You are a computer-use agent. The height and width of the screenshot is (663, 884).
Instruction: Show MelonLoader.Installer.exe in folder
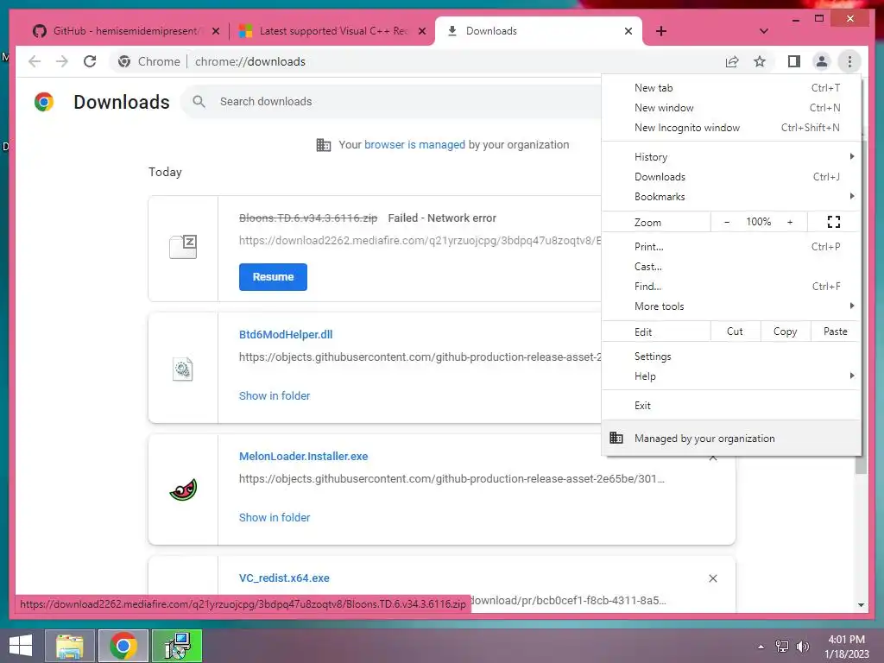click(275, 518)
